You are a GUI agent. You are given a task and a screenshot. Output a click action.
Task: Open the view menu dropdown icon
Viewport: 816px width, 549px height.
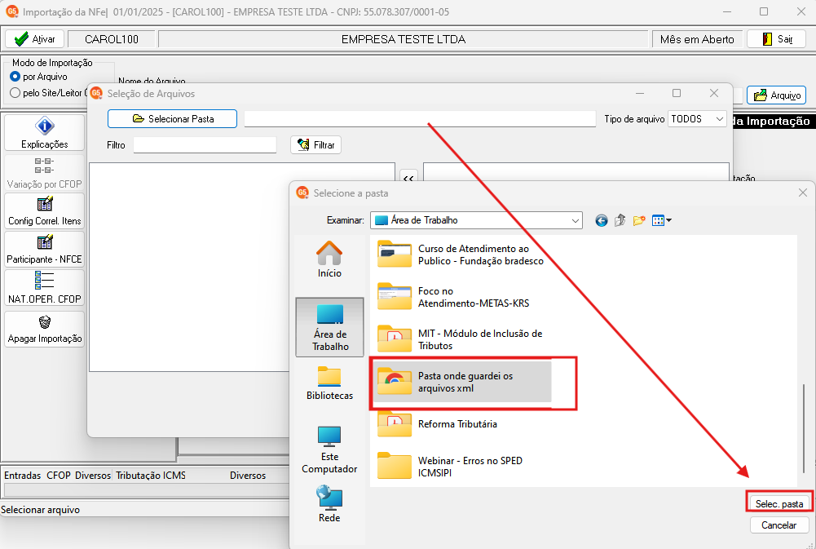pos(661,220)
